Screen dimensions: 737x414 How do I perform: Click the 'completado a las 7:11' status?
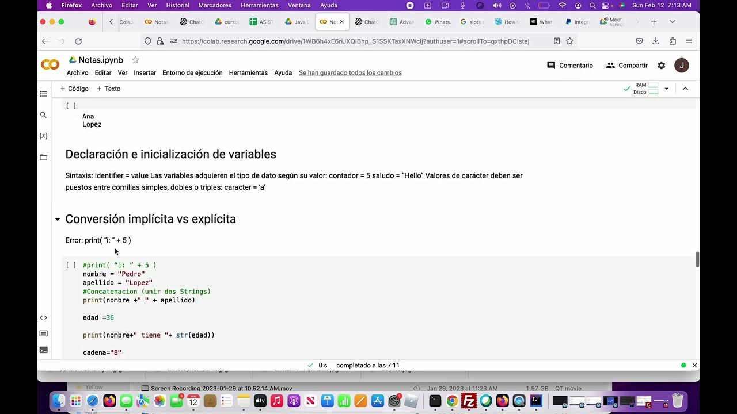[368, 365]
